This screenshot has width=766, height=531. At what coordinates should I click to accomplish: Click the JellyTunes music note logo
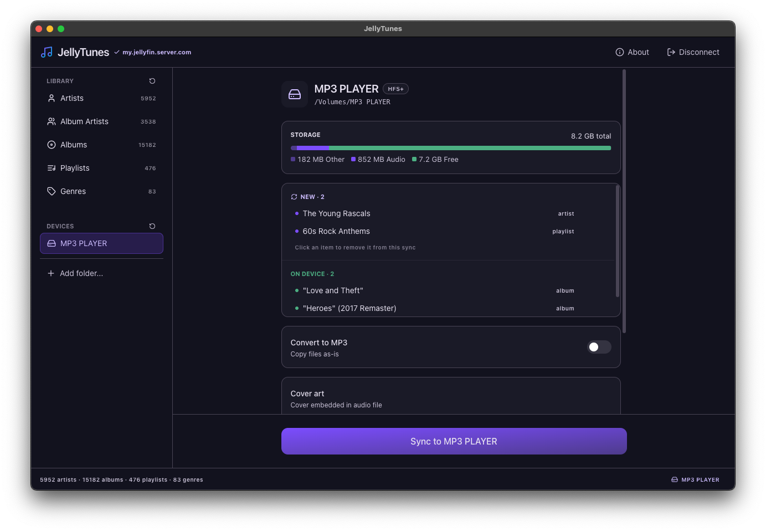[x=47, y=52]
